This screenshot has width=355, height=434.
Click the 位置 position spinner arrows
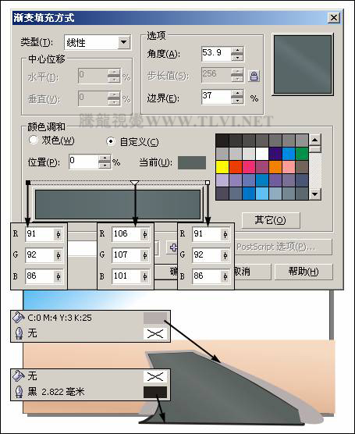[x=105, y=162]
